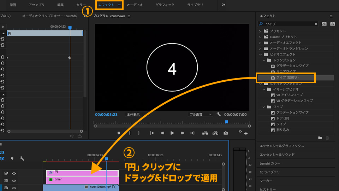The height and width of the screenshot is (191, 339).
Task: Toggle the accelerated effects filter icon
Action: click(324, 24)
